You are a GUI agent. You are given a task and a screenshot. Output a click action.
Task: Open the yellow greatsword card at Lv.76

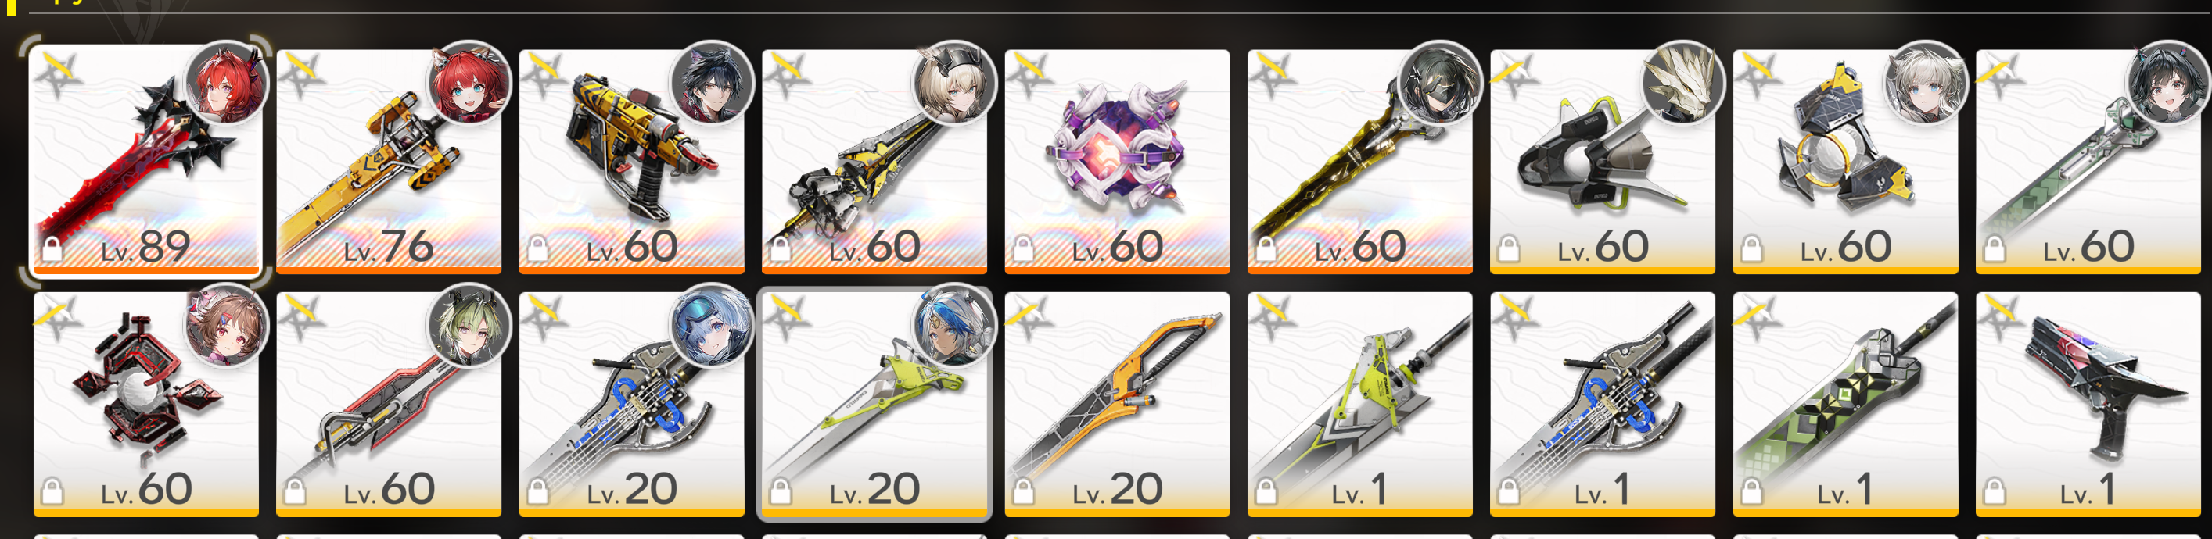[388, 161]
